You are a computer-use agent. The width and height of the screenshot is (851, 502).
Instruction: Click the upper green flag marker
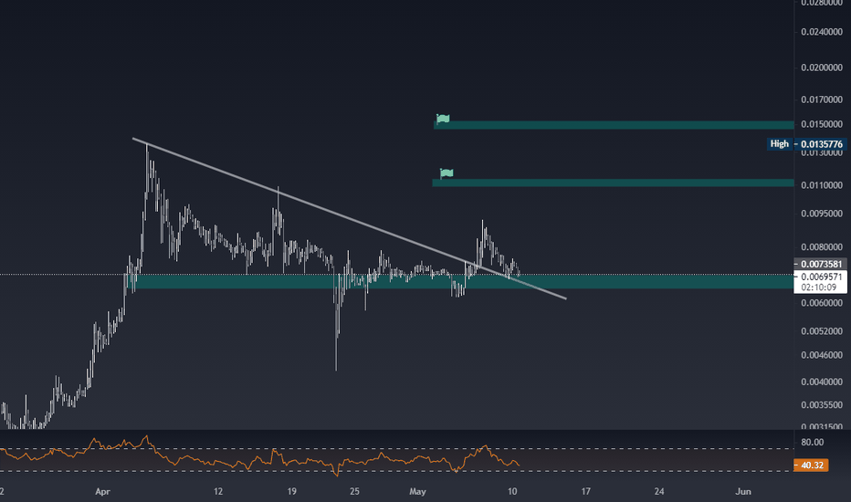point(443,119)
